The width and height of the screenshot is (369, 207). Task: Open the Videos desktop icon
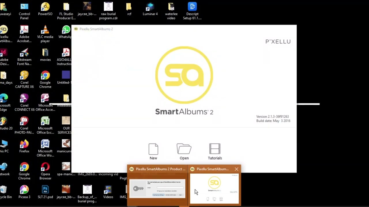(108, 192)
